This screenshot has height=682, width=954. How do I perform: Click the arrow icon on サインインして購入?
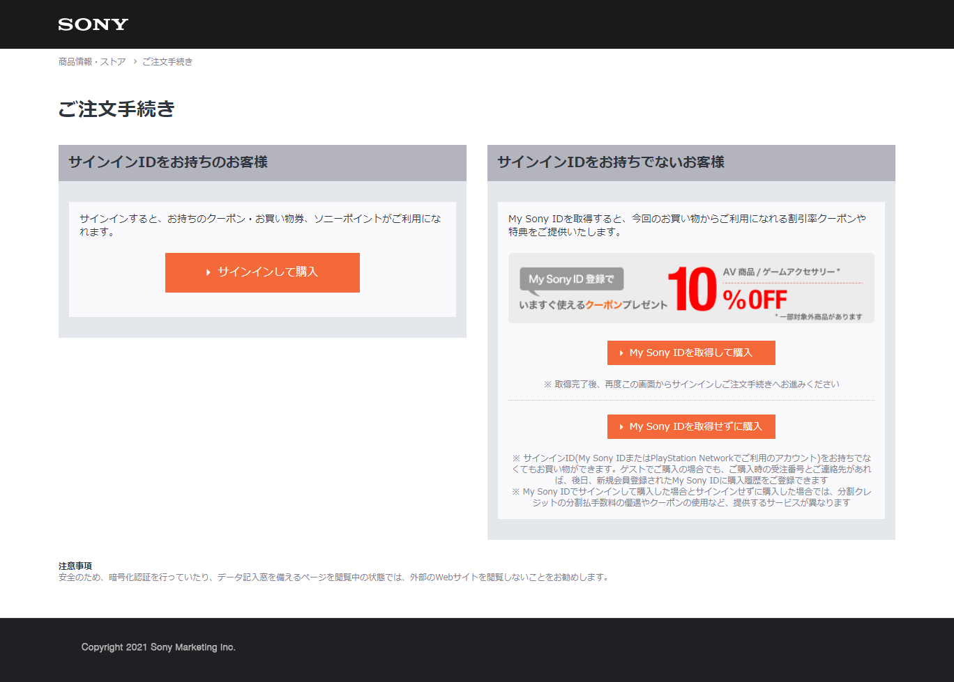[209, 272]
